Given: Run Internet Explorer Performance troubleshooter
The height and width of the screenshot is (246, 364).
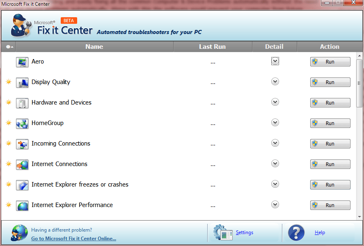Looking at the screenshot, I should (330, 205).
